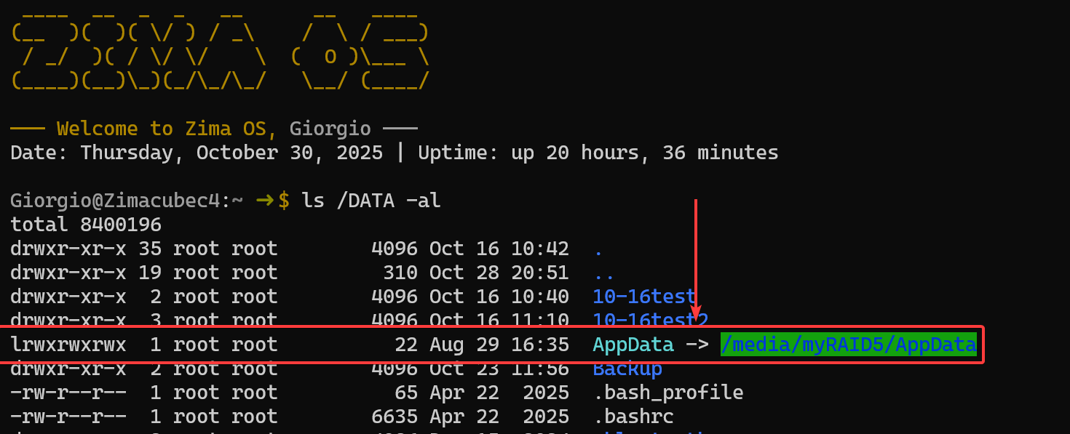This screenshot has width=1070, height=434.
Task: Click the Giorgio@Zimacubec4 shell prompt
Action: pyautogui.click(x=121, y=201)
